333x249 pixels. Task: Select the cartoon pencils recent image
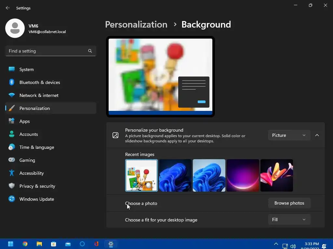141,175
